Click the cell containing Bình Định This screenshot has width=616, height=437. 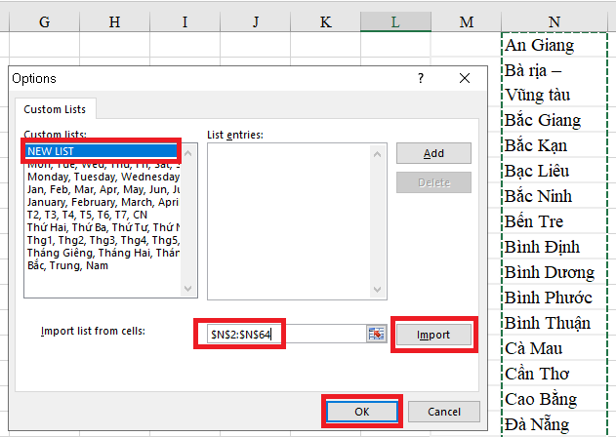(554, 246)
